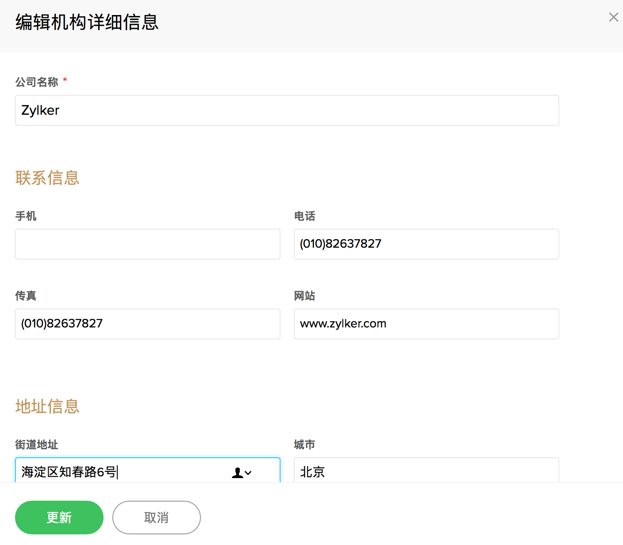
Task: Click the 公司名称 field label
Action: click(37, 82)
